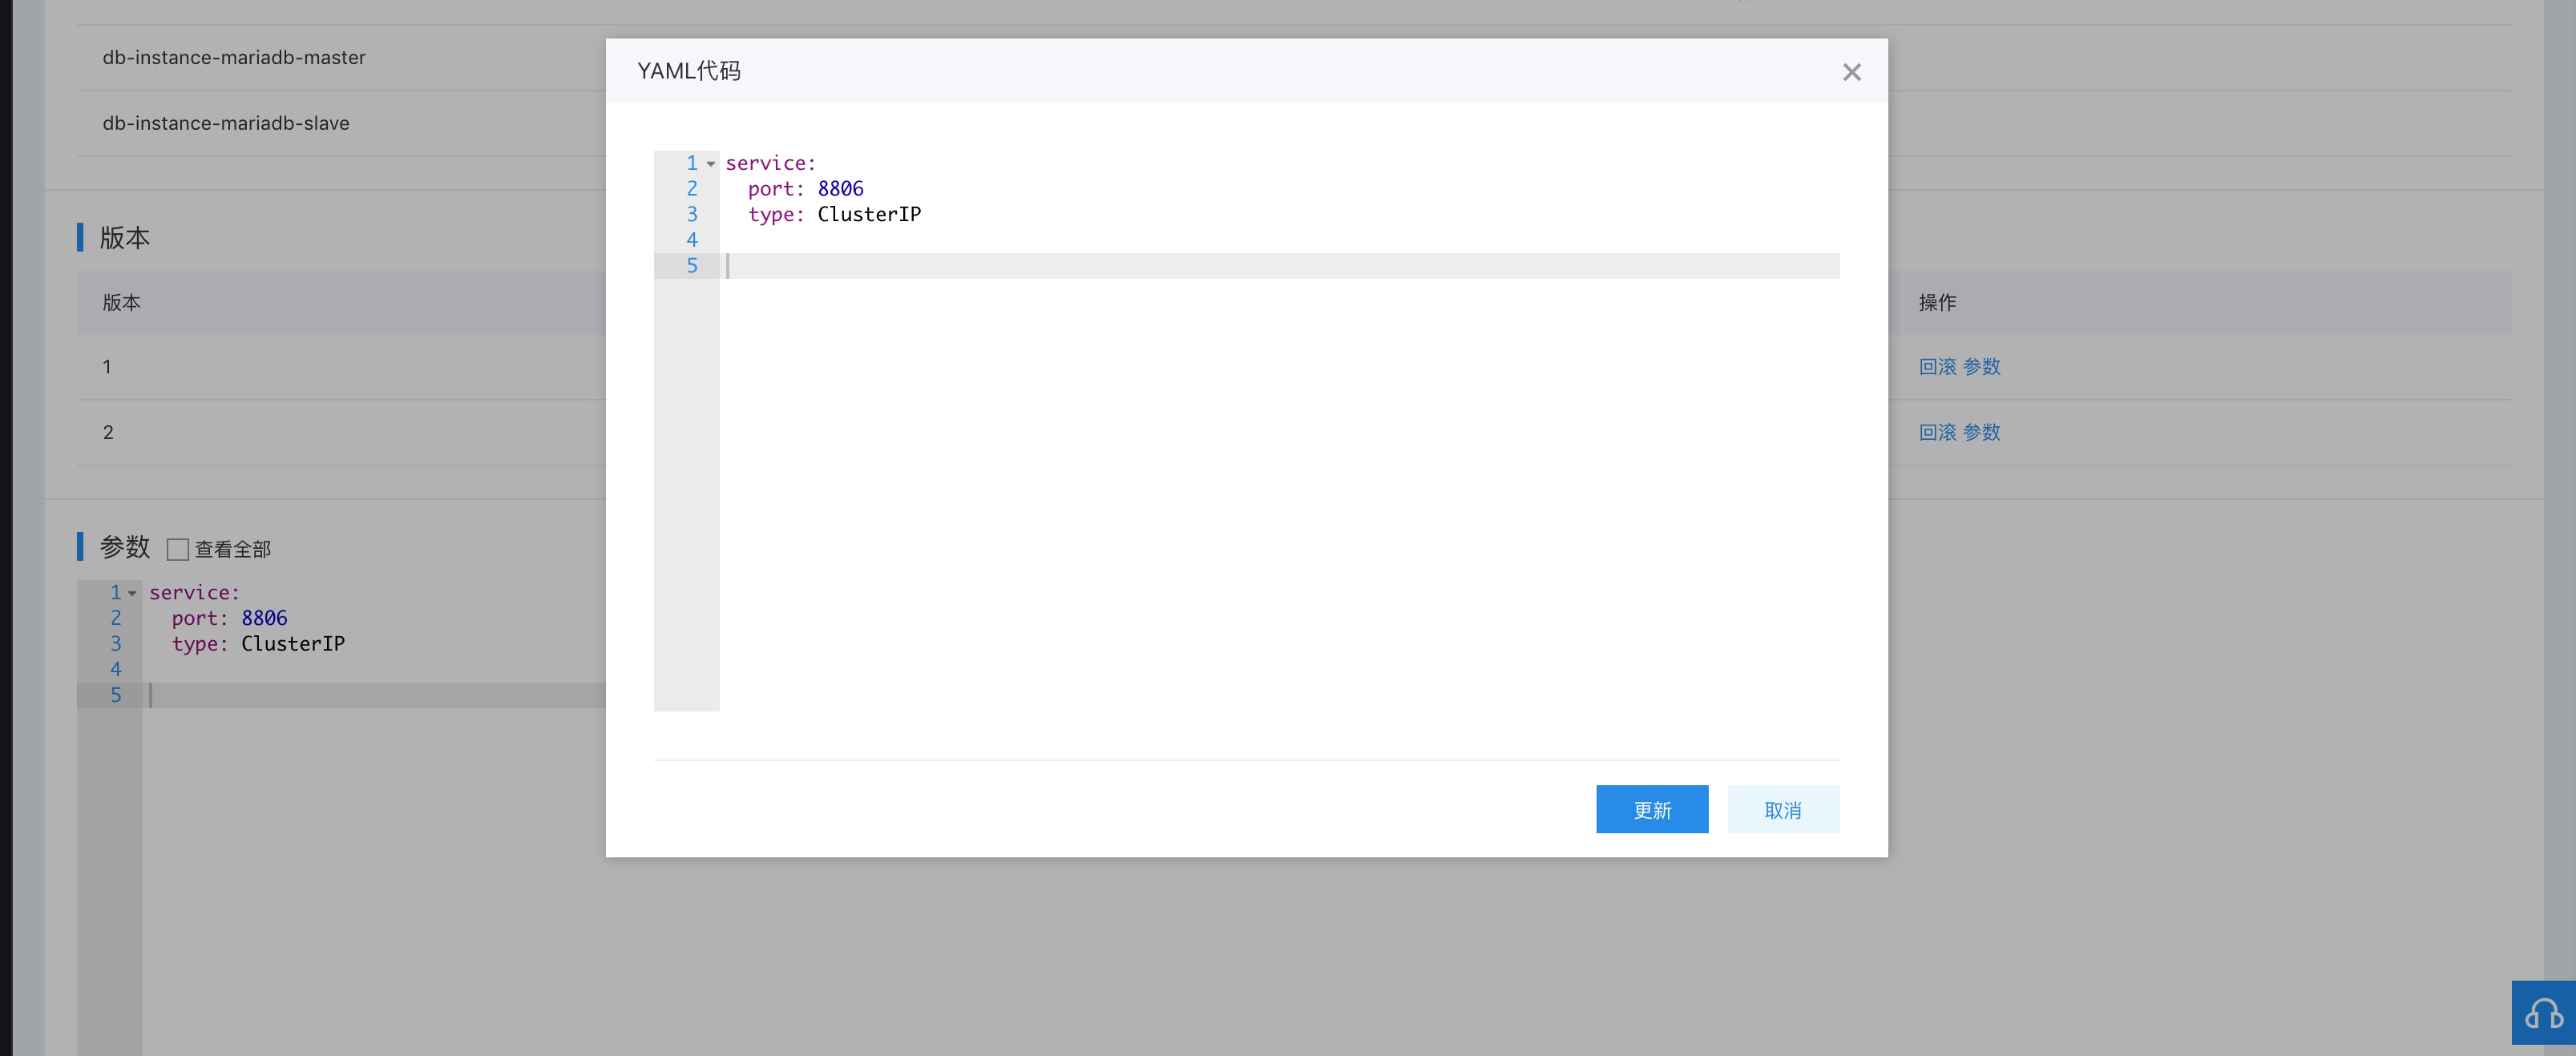Image resolution: width=2576 pixels, height=1056 pixels.
Task: Click ClusterIP in background 参数 editor
Action: 293,644
